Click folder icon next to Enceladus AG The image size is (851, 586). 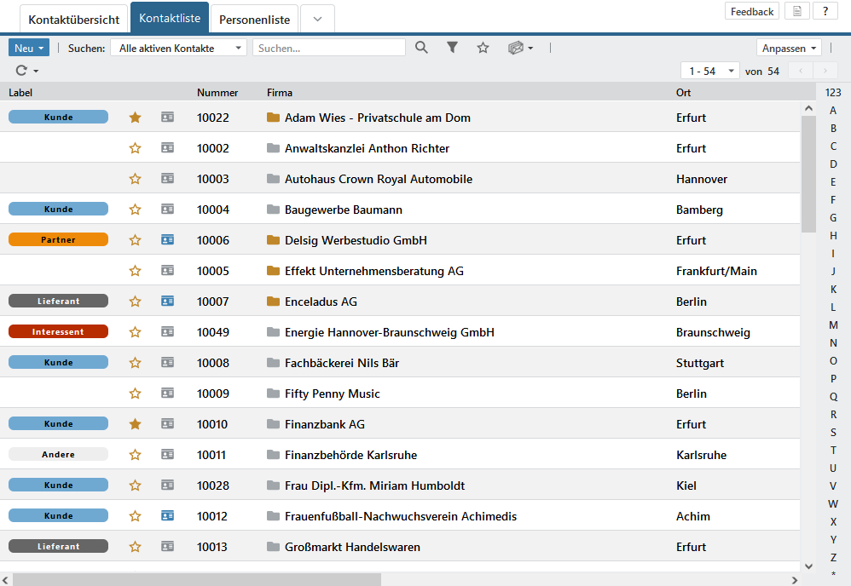coord(273,302)
